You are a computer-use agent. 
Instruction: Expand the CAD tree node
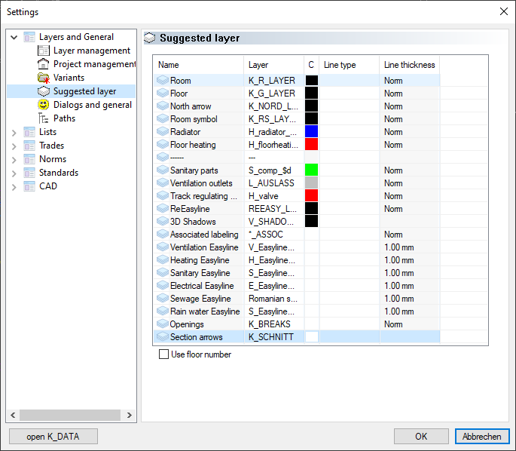14,187
